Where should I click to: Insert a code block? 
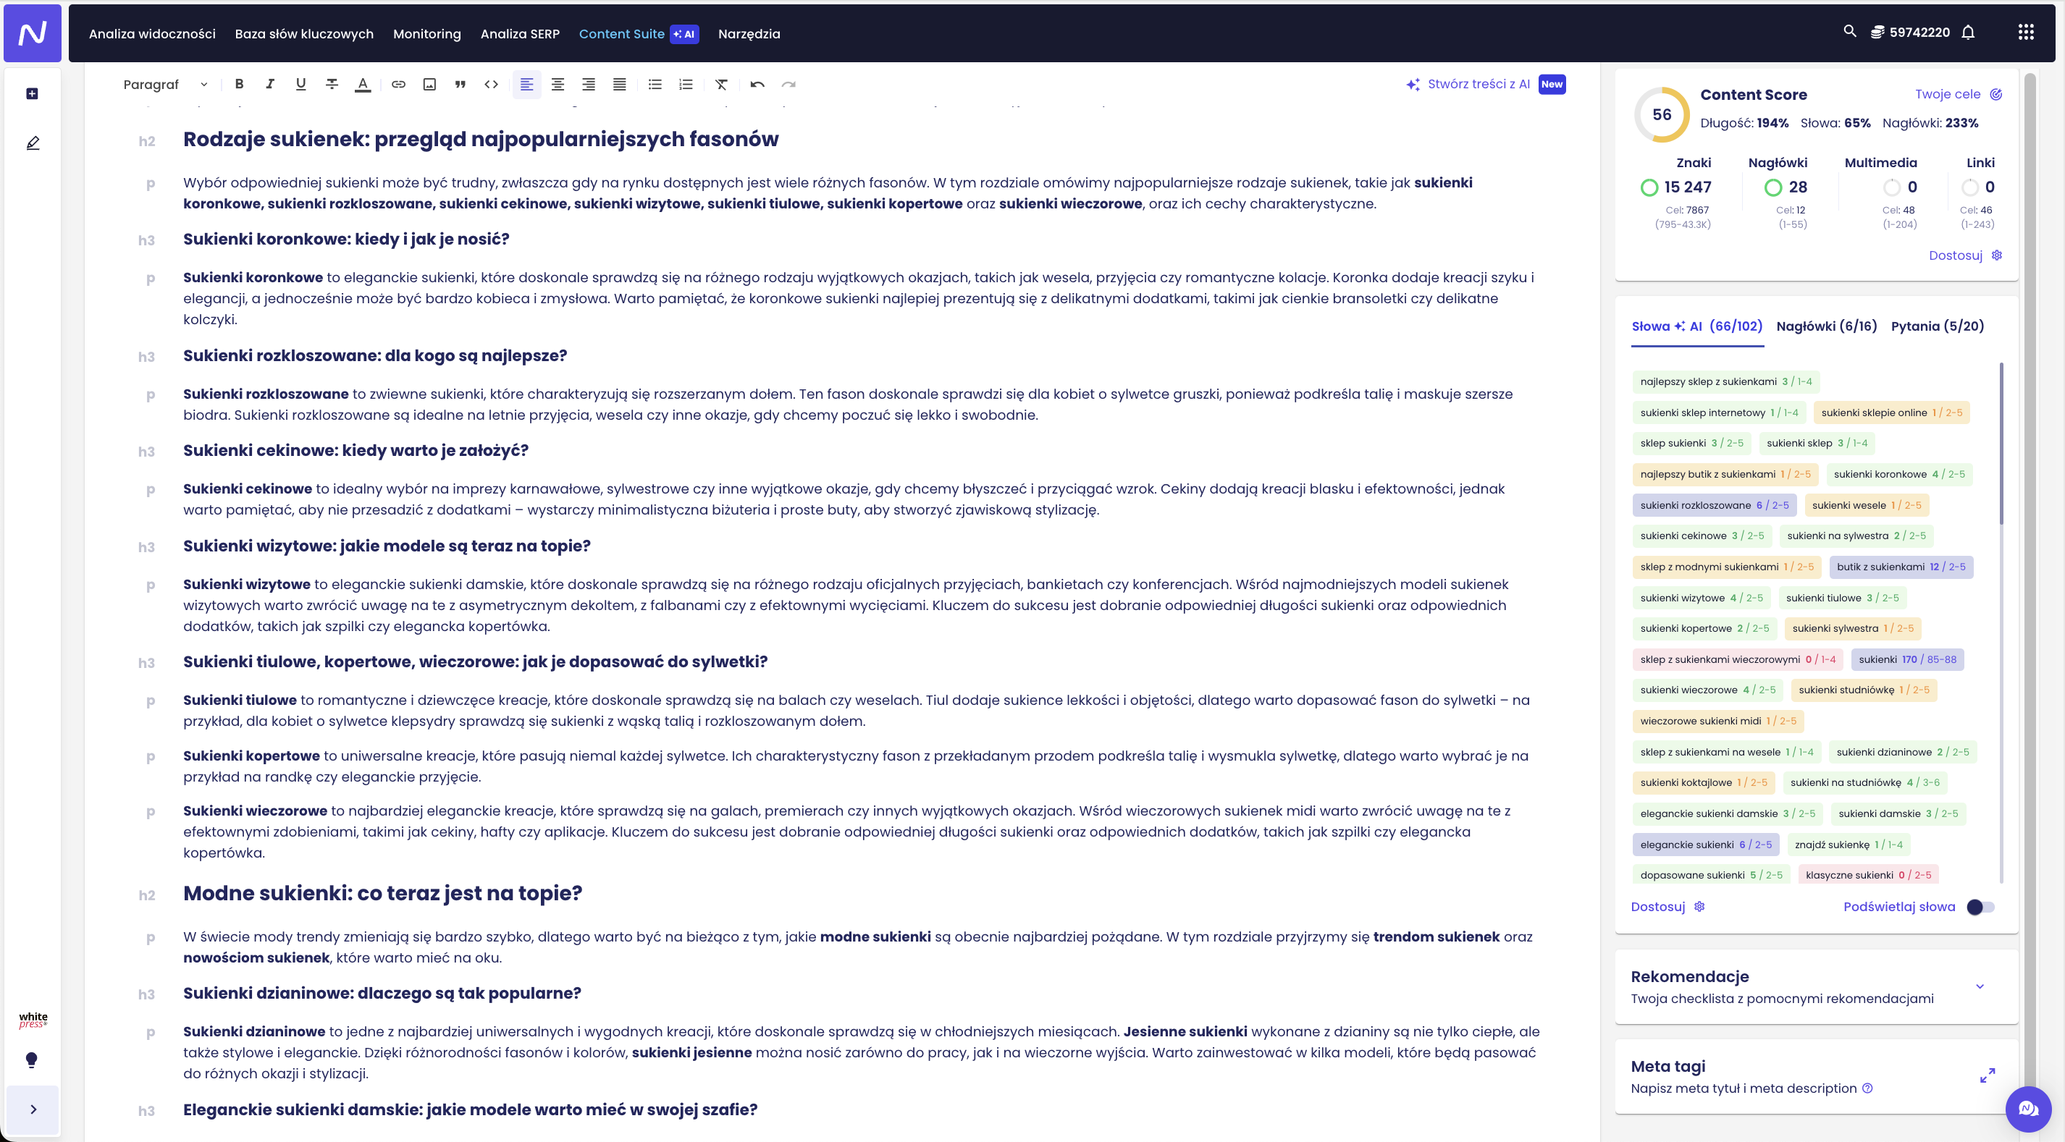pos(492,84)
